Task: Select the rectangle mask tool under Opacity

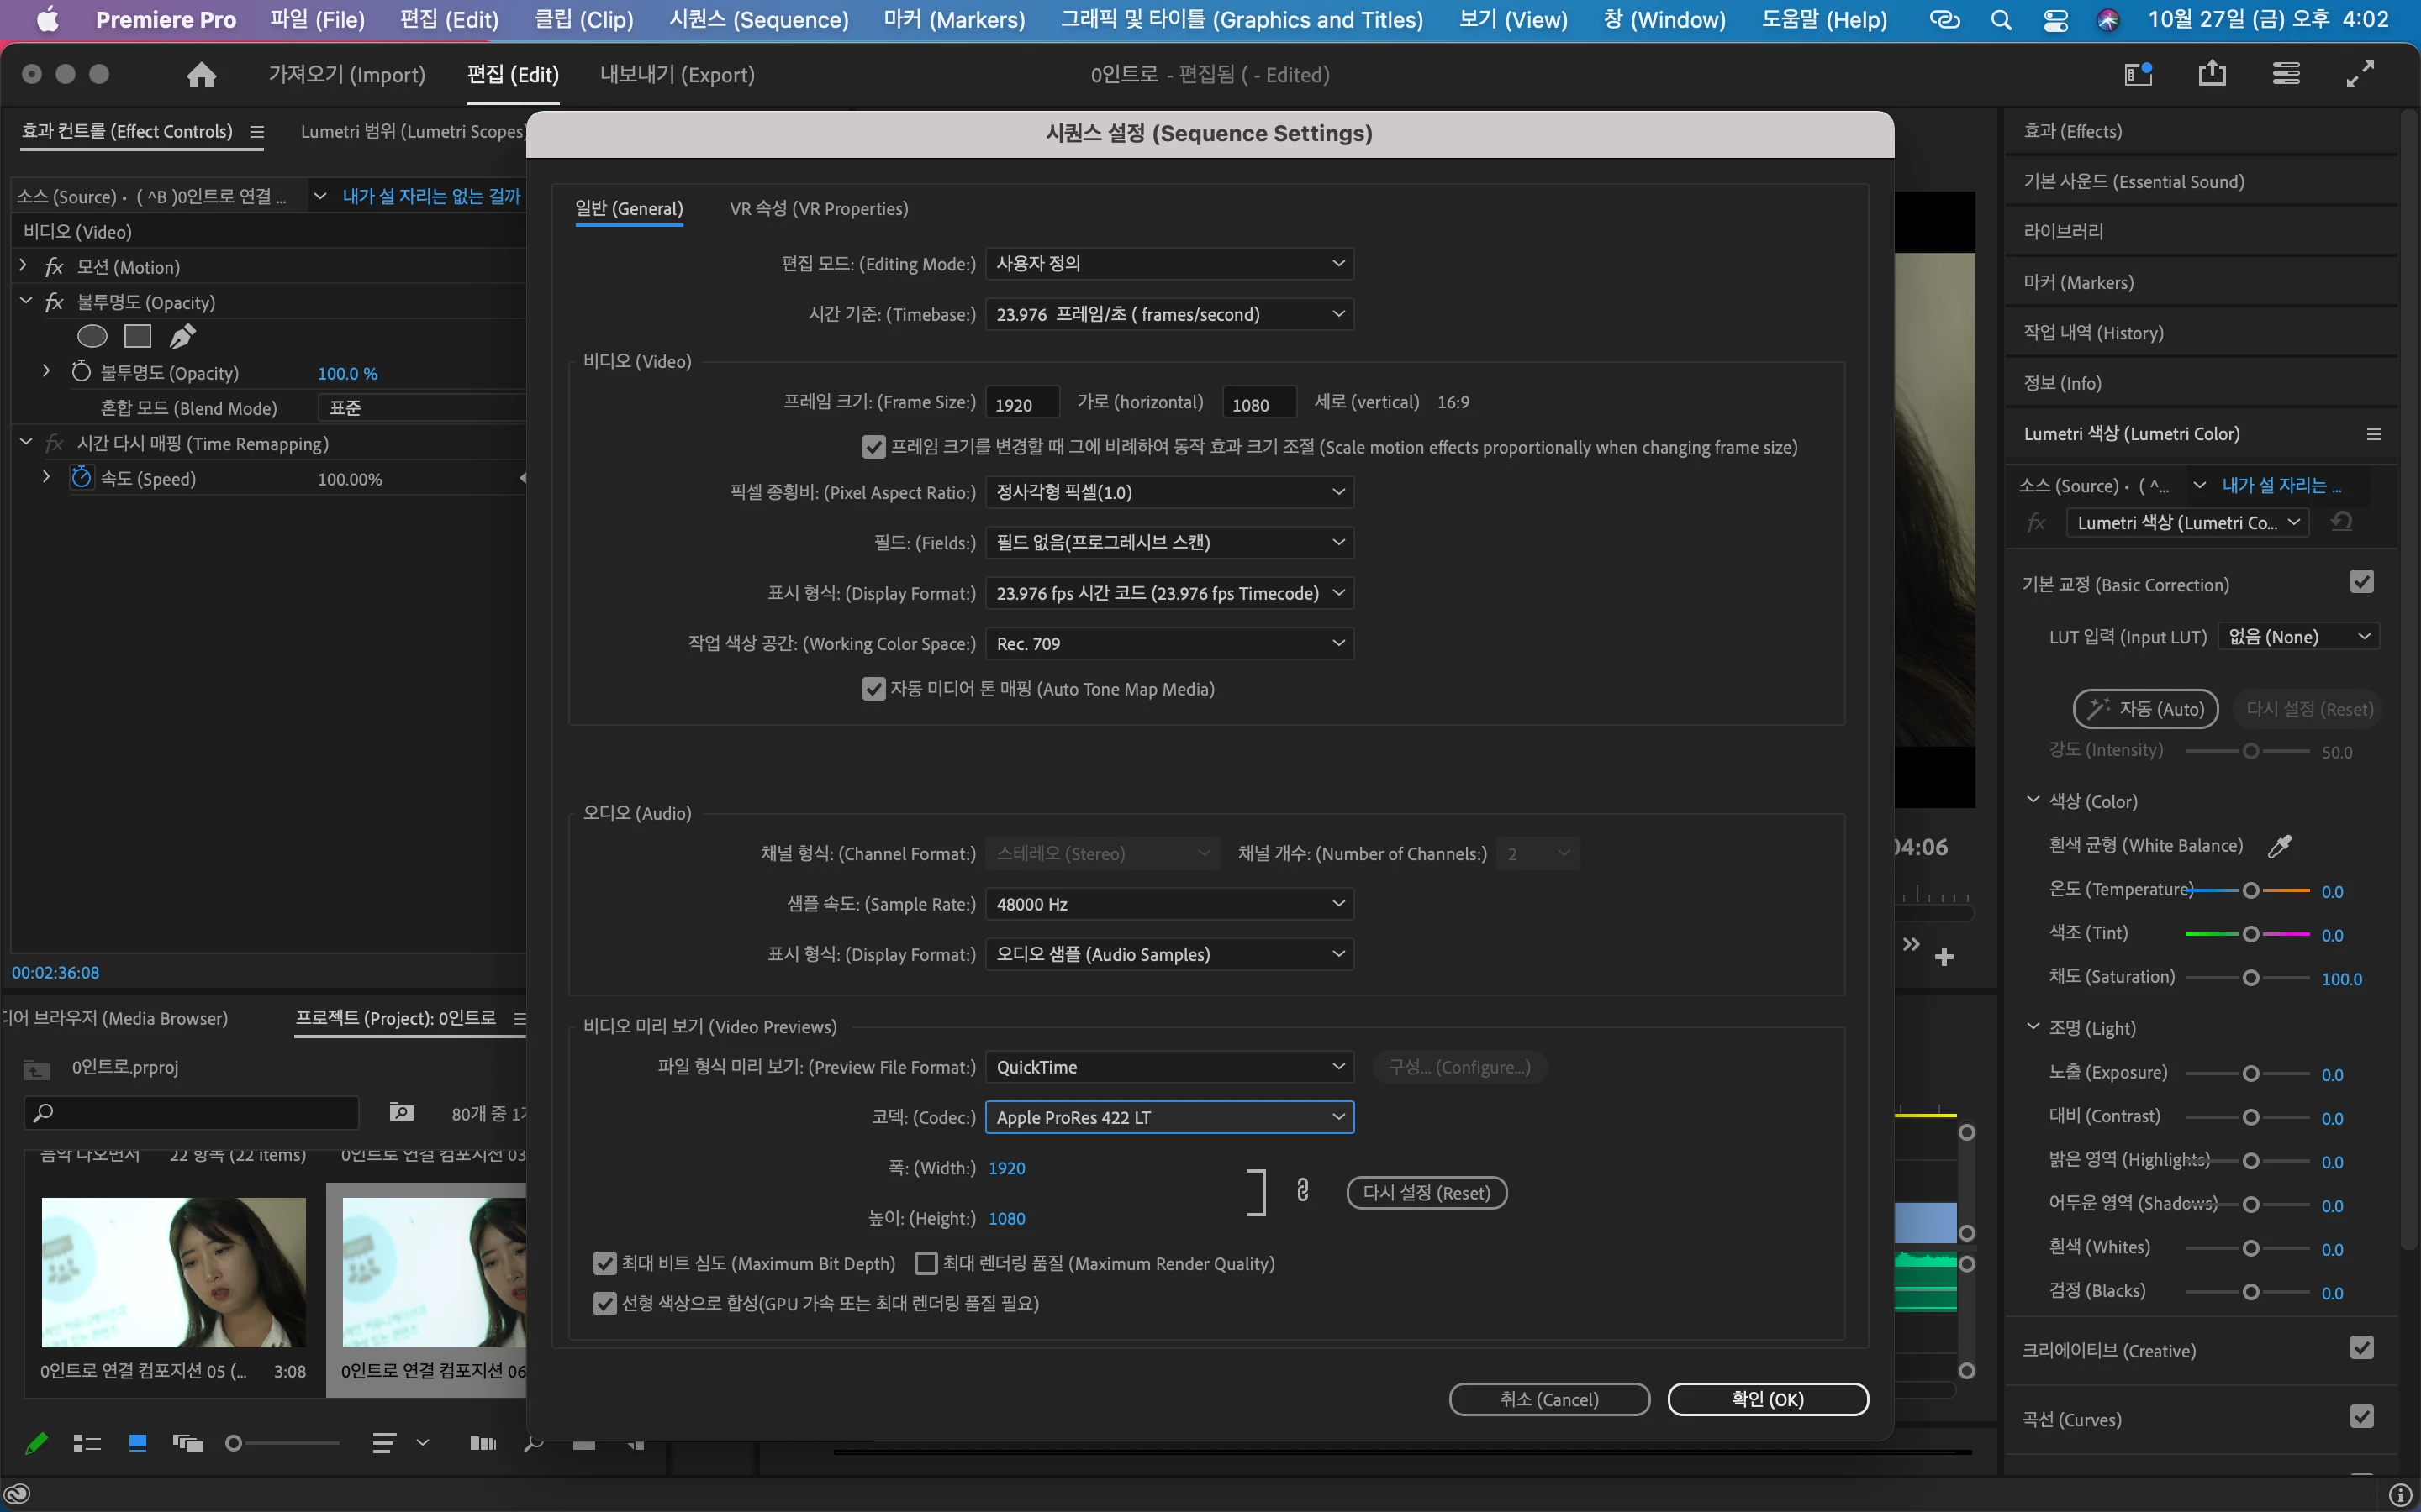Action: [x=137, y=337]
